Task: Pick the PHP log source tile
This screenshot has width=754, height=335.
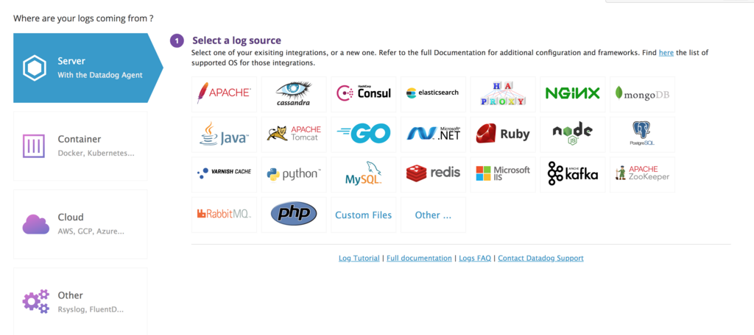Action: [x=294, y=215]
